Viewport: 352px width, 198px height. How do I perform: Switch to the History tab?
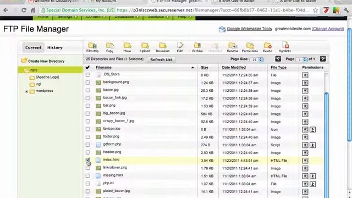click(55, 48)
